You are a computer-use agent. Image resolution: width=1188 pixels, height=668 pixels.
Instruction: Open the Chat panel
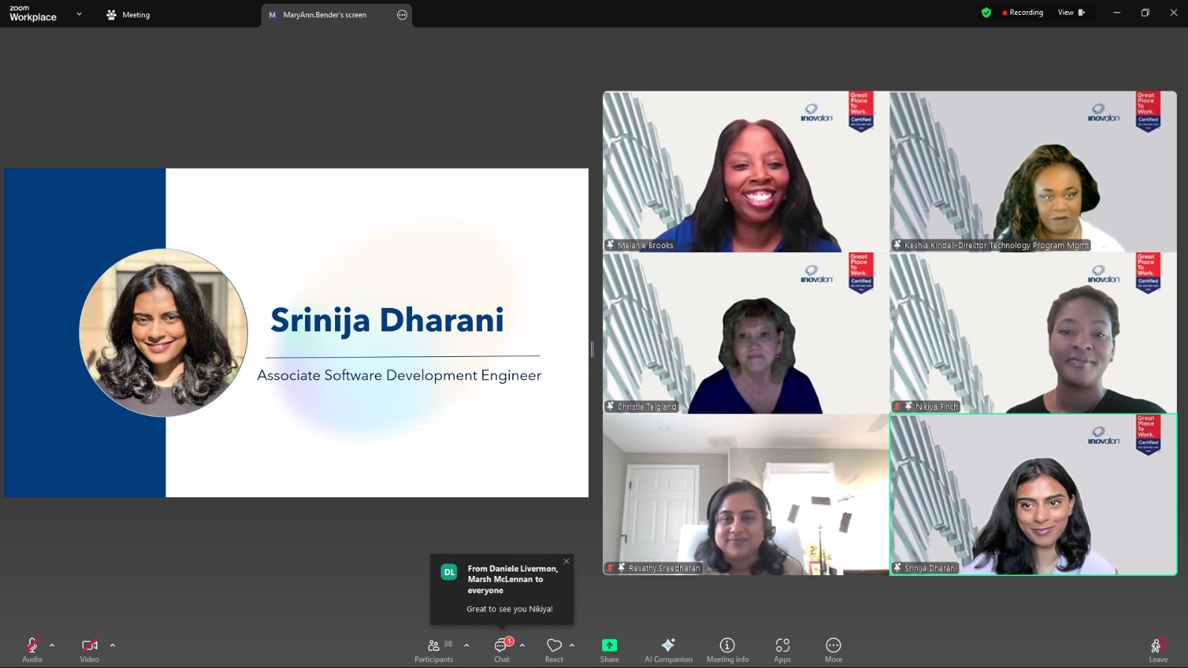pyautogui.click(x=502, y=649)
